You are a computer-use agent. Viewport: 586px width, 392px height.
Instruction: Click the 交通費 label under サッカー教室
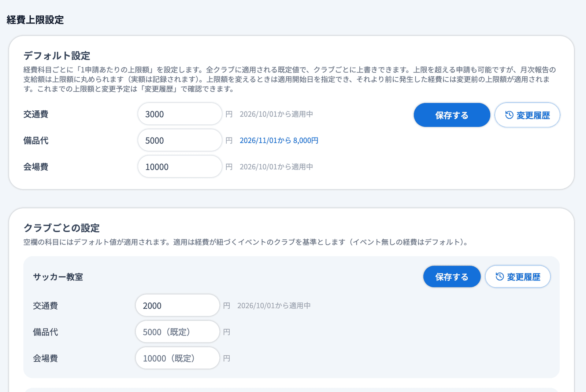(45, 306)
